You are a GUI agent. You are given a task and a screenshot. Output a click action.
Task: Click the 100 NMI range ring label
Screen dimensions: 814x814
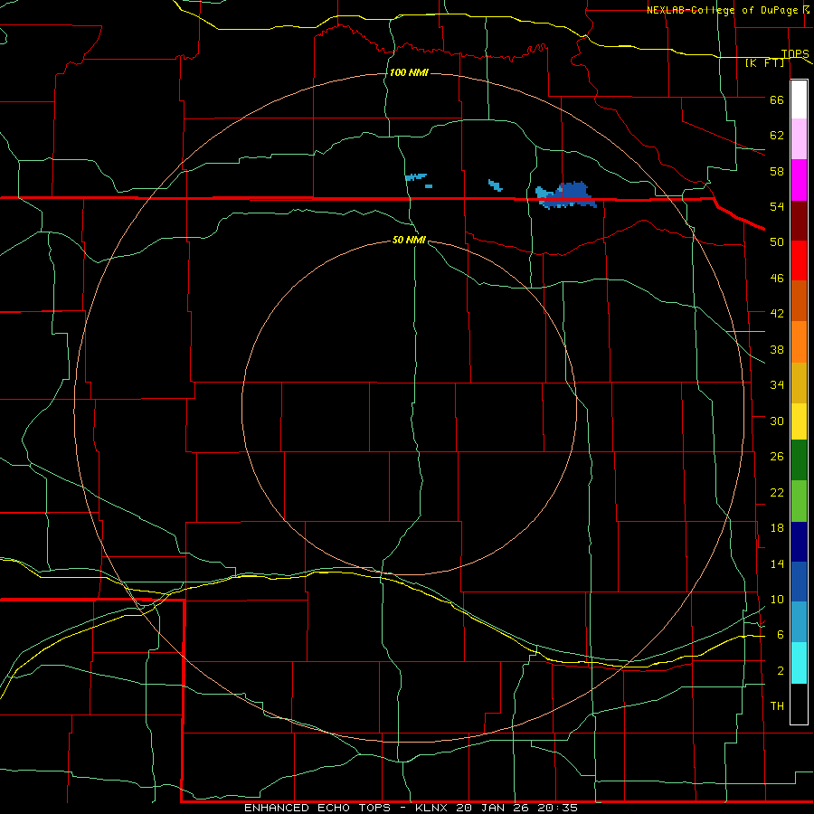tap(409, 72)
